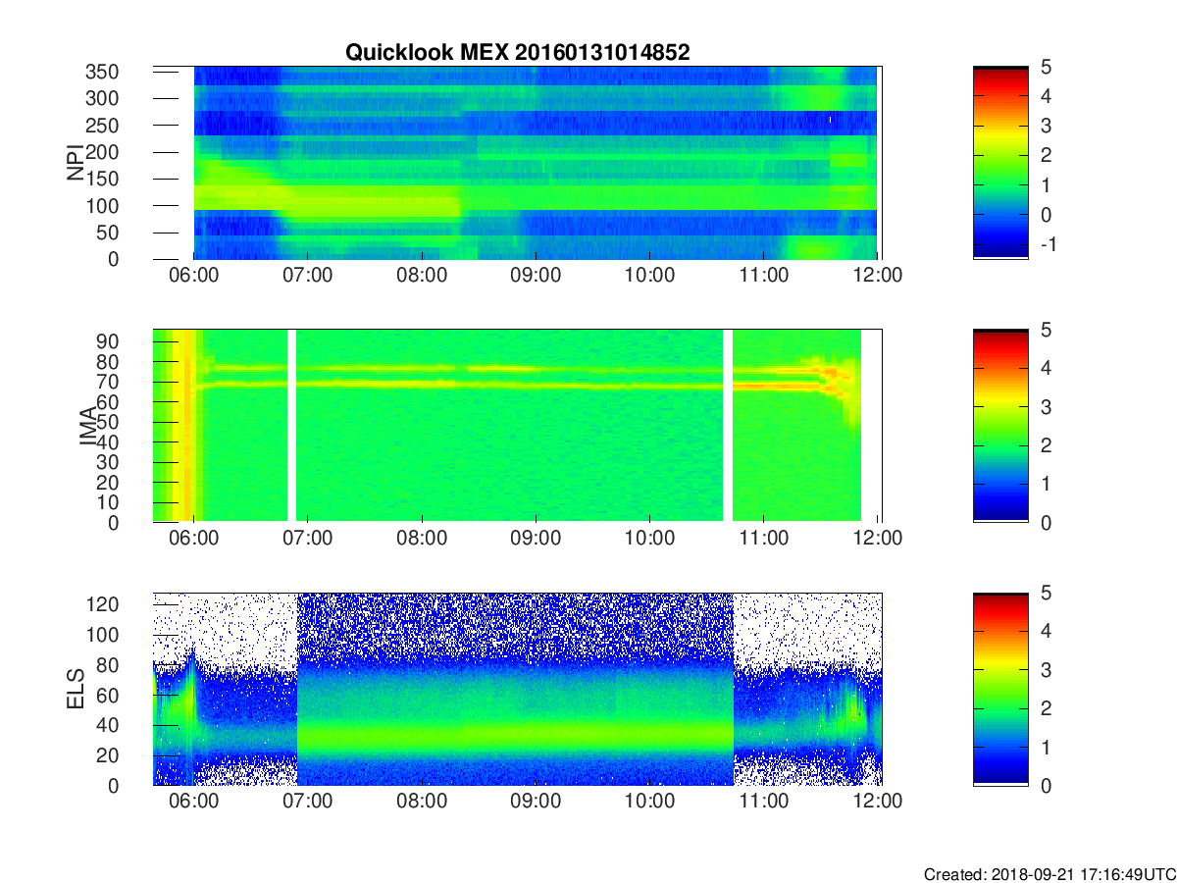Click the NPI panel's color scale bar
This screenshot has width=1177, height=883.
[x=1000, y=163]
